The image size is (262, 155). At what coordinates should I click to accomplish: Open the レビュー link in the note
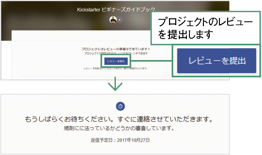click(88, 68)
